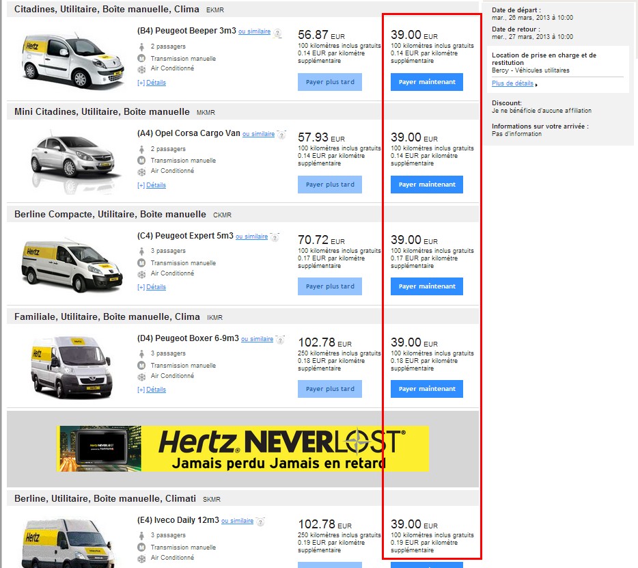This screenshot has height=568, width=638.
Task: Click air conditioning icon for Peugeot Expert
Action: click(x=141, y=274)
